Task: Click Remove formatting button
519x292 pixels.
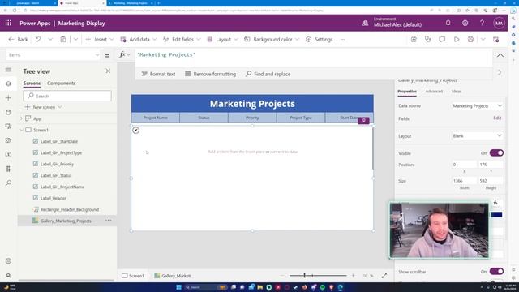Action: [x=211, y=74]
